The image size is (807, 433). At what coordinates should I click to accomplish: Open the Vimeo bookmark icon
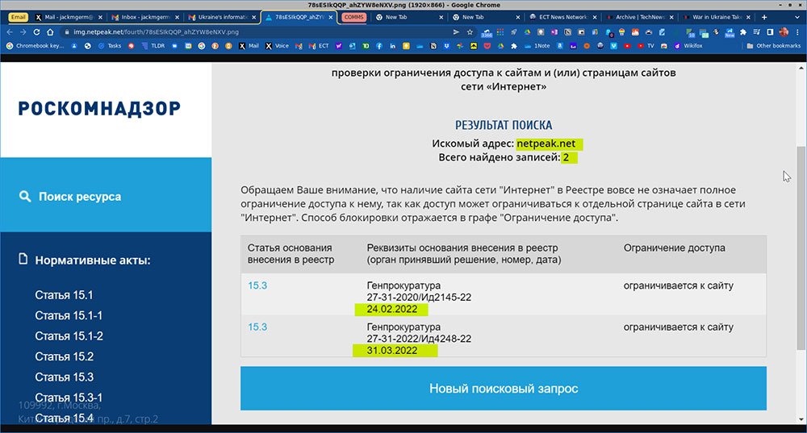(x=613, y=46)
